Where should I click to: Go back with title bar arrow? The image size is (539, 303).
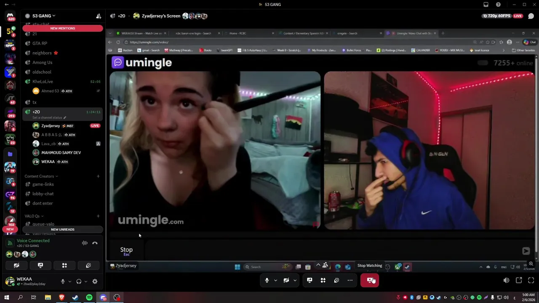point(6,5)
